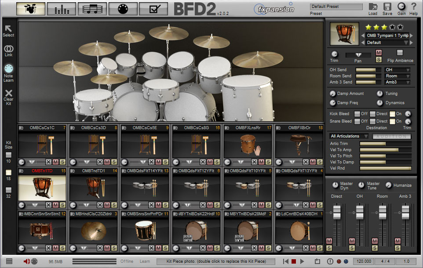423x268 pixels.
Task: Adjust the Vel To Amp slider
Action: pos(385,150)
